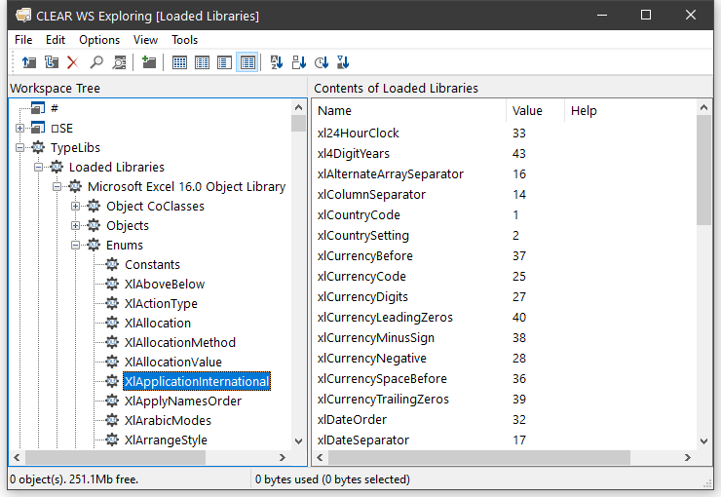Image resolution: width=721 pixels, height=497 pixels.
Task: Toggle the active details view button
Action: (x=247, y=62)
